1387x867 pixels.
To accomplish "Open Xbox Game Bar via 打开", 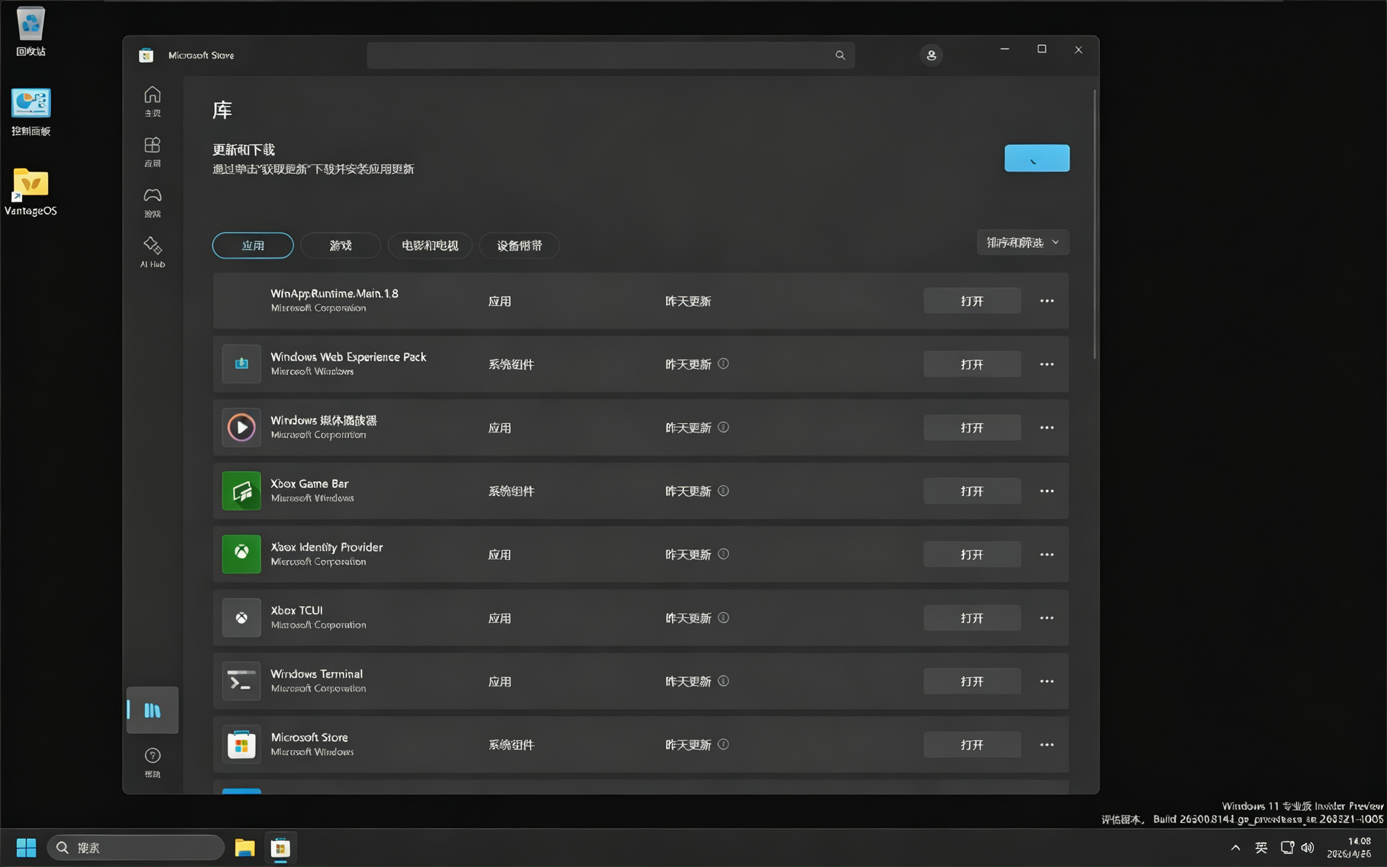I will point(972,491).
